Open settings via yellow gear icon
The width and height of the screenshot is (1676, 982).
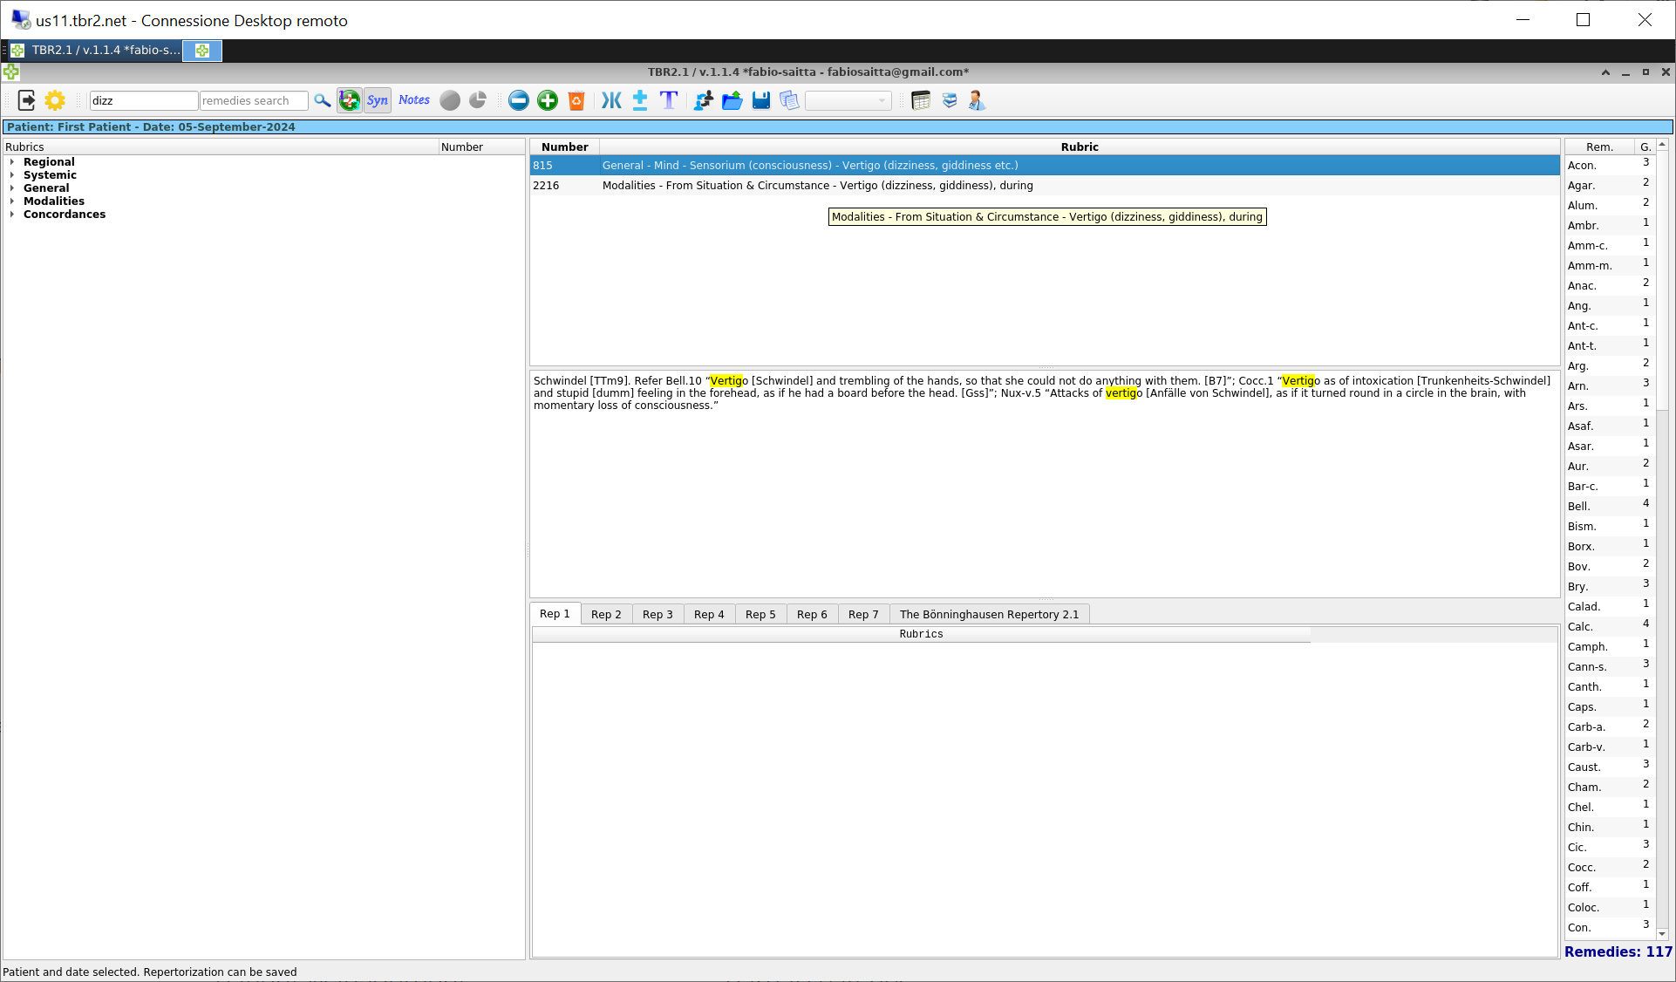pos(55,100)
